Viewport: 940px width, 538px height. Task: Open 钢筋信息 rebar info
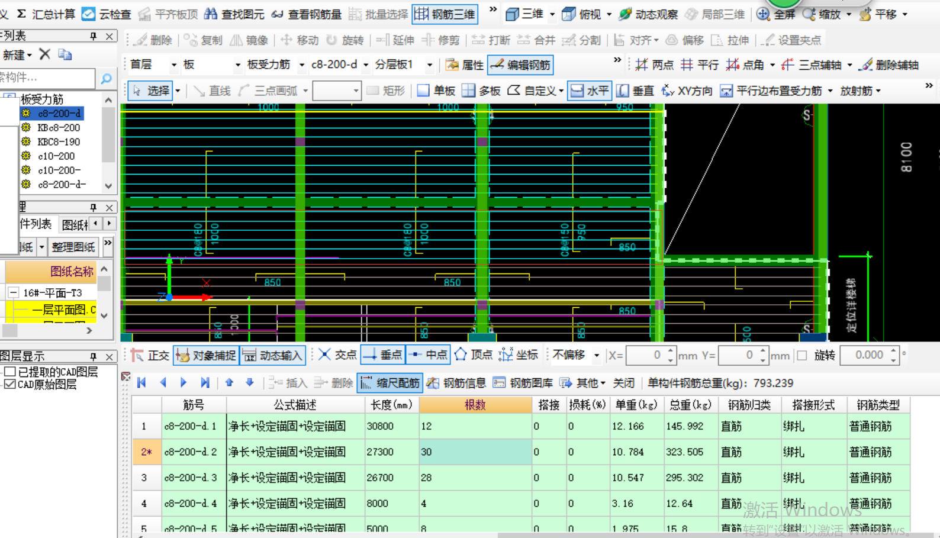(x=457, y=383)
